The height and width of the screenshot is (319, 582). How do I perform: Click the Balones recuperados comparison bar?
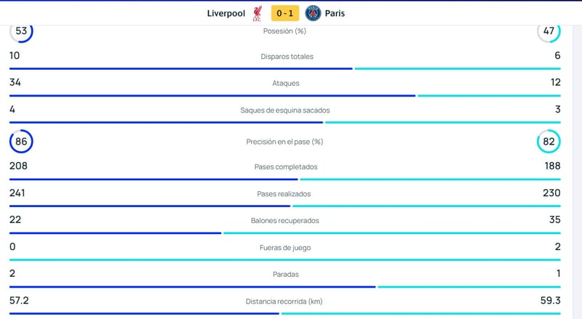tap(284, 233)
